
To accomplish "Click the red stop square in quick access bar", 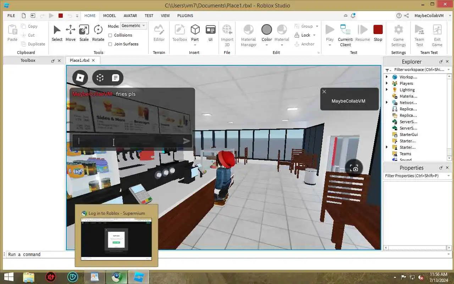I will (x=61, y=16).
